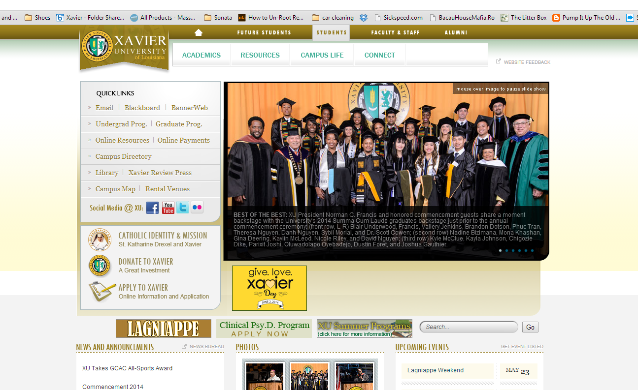Click the Apply to Xavier clipboard icon

click(x=101, y=292)
